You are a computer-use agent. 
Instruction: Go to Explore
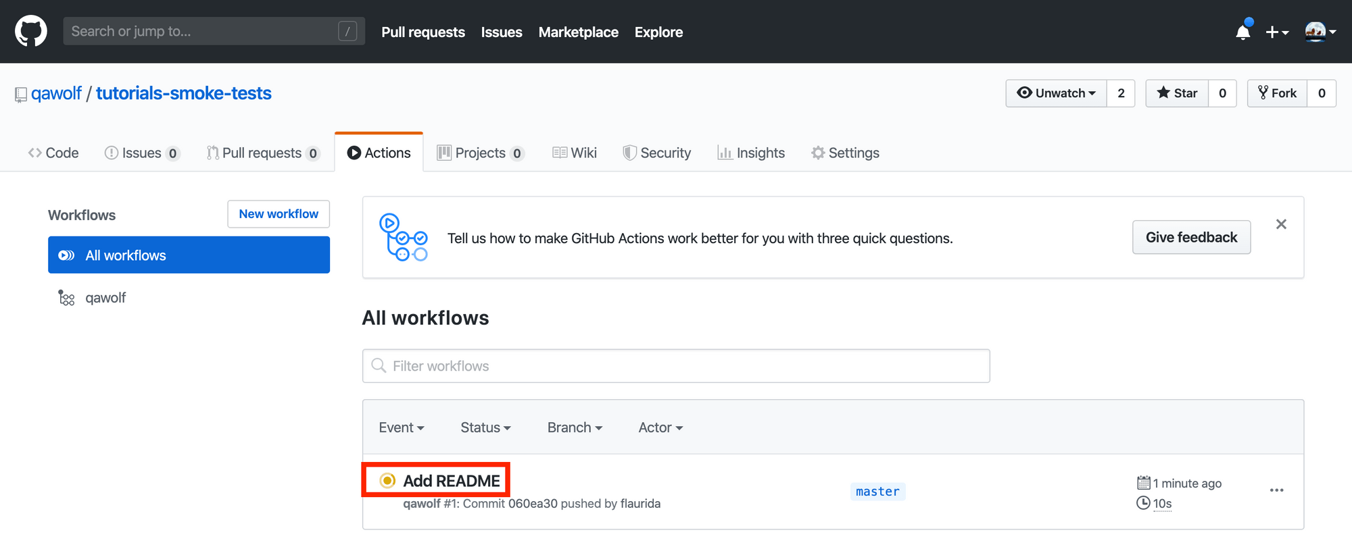point(658,32)
